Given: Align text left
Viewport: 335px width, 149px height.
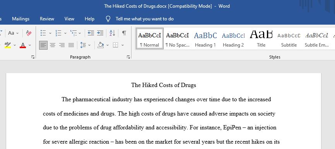Looking at the screenshot, I should pos(43,45).
